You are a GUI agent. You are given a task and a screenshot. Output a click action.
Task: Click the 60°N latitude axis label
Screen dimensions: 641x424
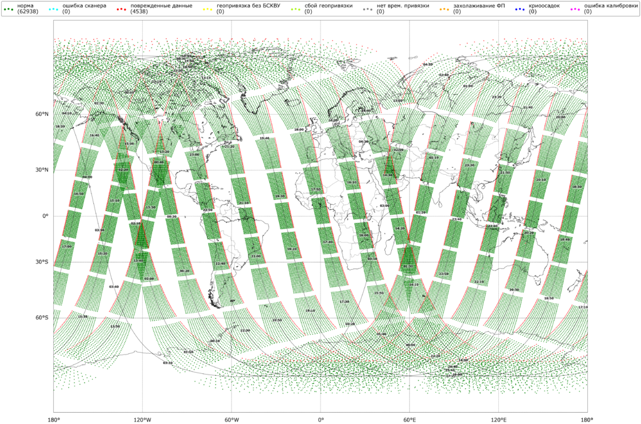(41, 114)
